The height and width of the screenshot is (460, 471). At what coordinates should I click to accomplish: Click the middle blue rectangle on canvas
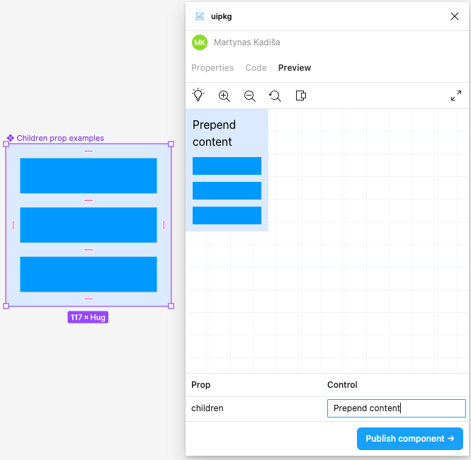coord(88,225)
